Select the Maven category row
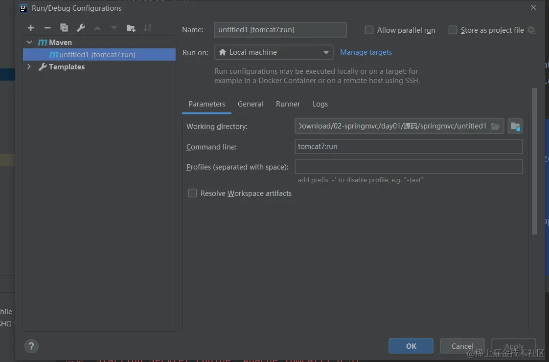 [x=99, y=43]
